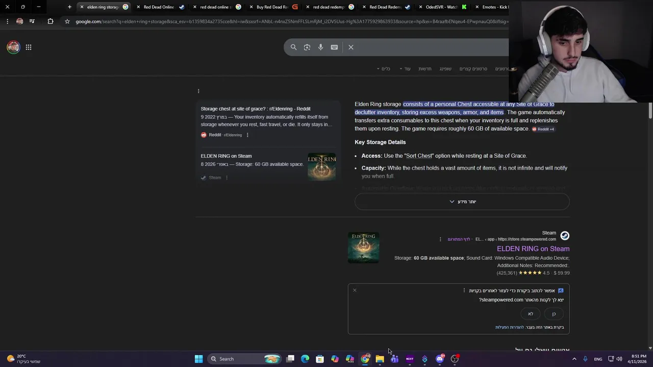653x367 pixels.
Task: Answer כן in the review prompt
Action: (x=554, y=313)
